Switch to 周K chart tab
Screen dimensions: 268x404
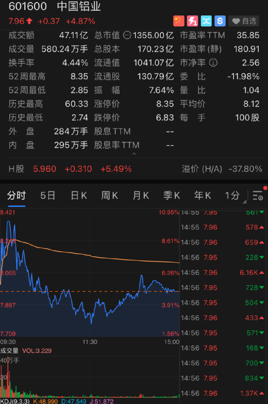[110, 196]
